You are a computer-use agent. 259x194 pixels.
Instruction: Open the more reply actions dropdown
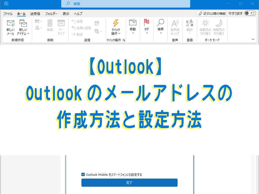pos(98,31)
